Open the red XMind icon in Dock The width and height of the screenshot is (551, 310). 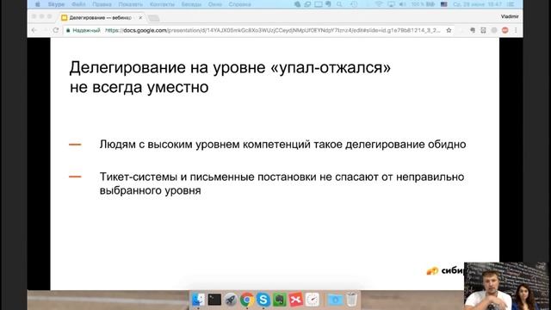pos(296,300)
